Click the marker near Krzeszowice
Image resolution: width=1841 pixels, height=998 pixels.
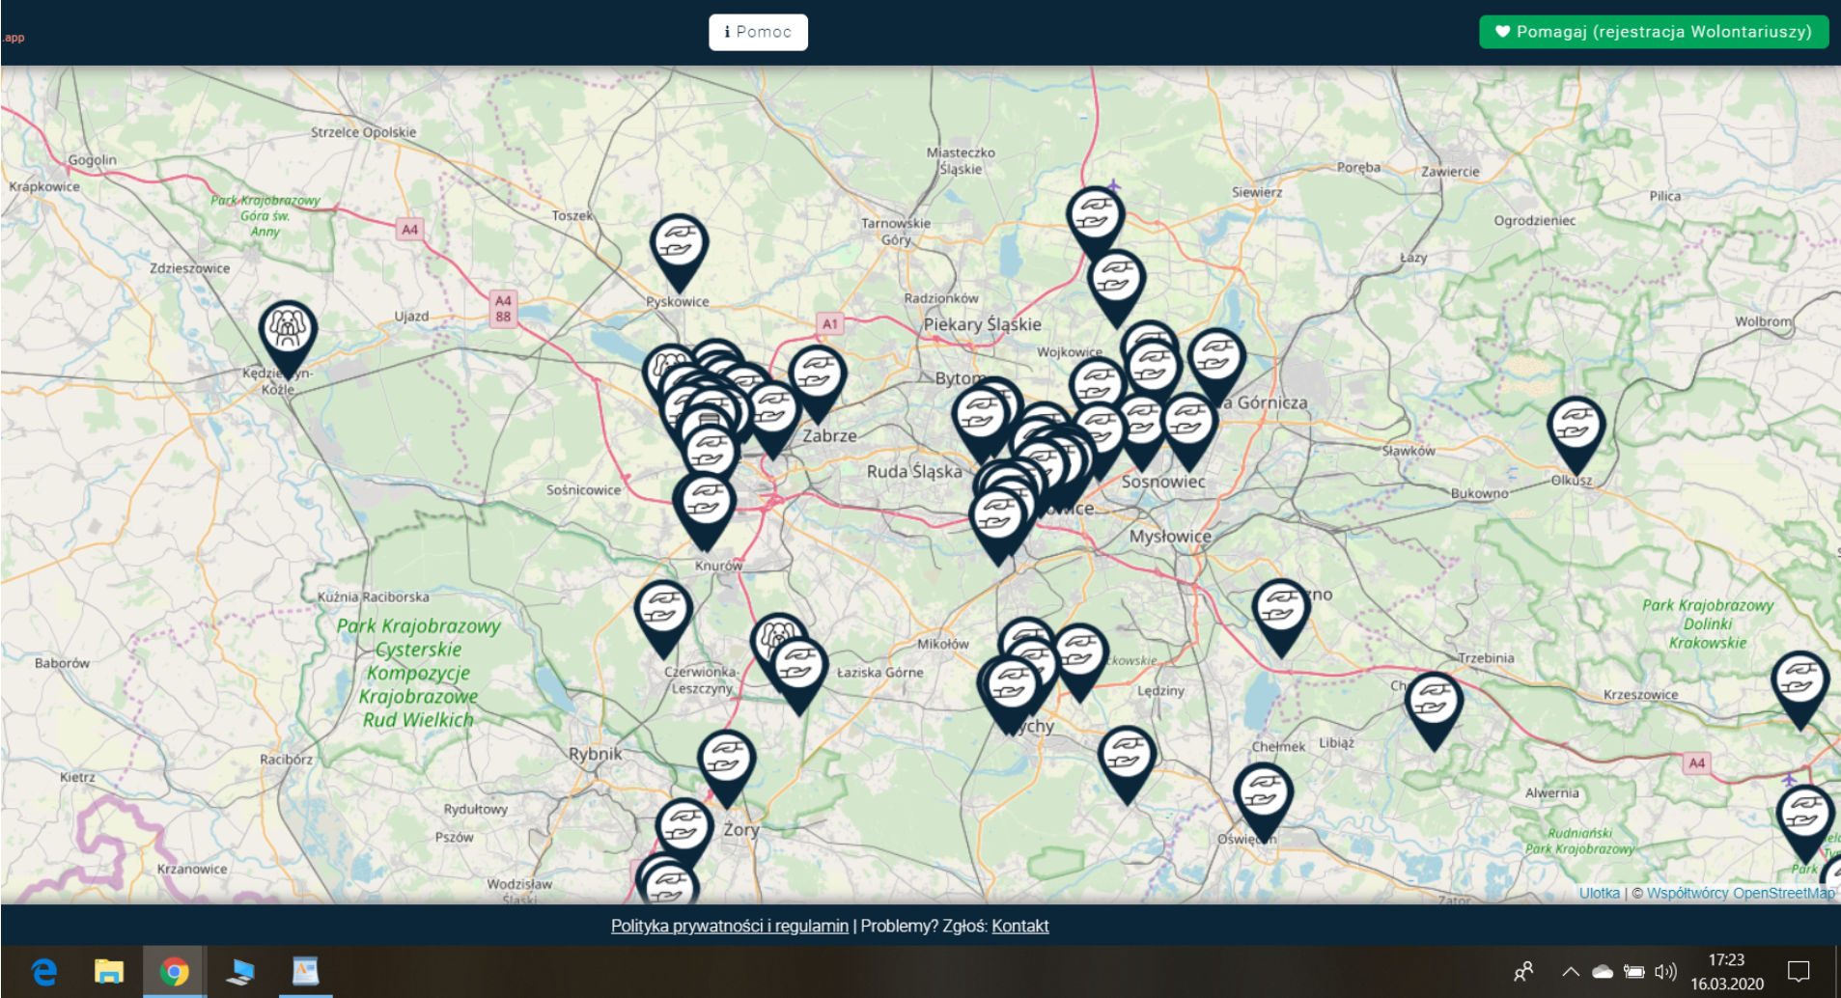tap(1799, 681)
